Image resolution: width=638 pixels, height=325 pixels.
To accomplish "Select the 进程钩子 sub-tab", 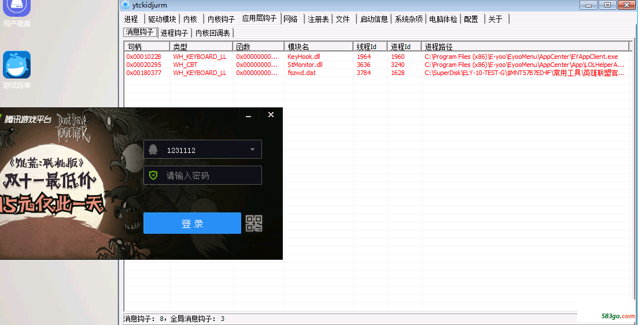I will (174, 33).
